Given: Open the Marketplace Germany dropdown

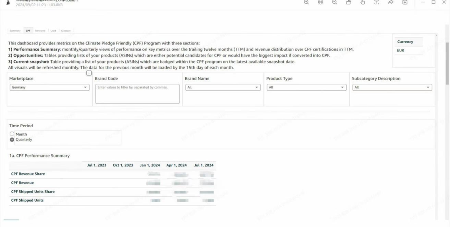Looking at the screenshot, I should (x=49, y=88).
